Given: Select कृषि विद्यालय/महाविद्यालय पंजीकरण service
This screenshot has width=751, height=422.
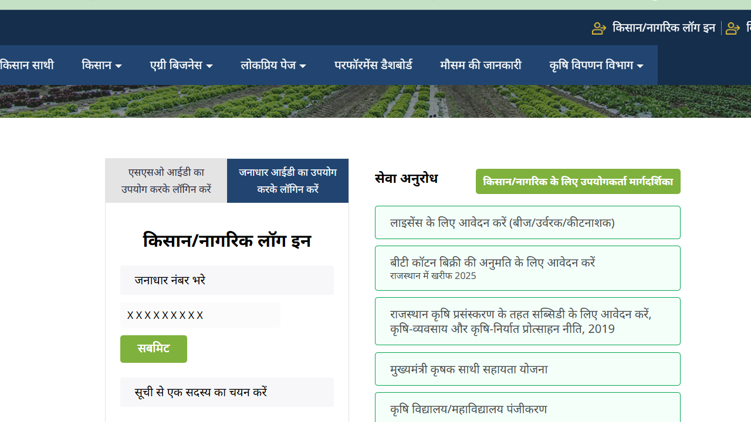Looking at the screenshot, I should [x=527, y=409].
